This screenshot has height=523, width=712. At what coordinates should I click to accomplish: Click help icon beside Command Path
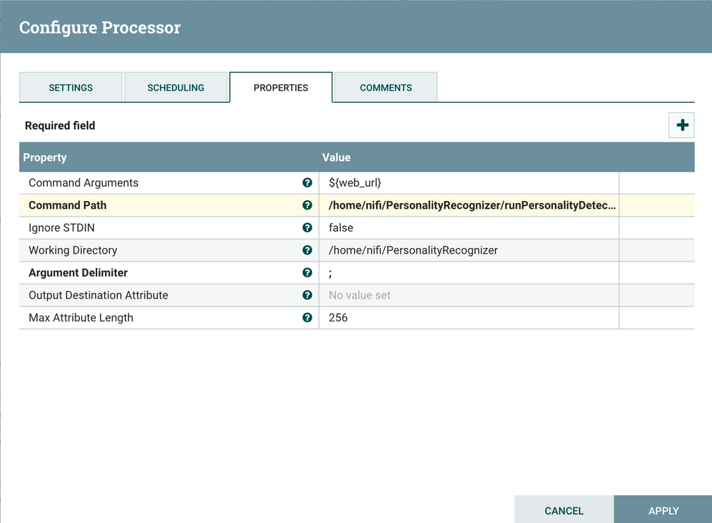click(x=307, y=205)
